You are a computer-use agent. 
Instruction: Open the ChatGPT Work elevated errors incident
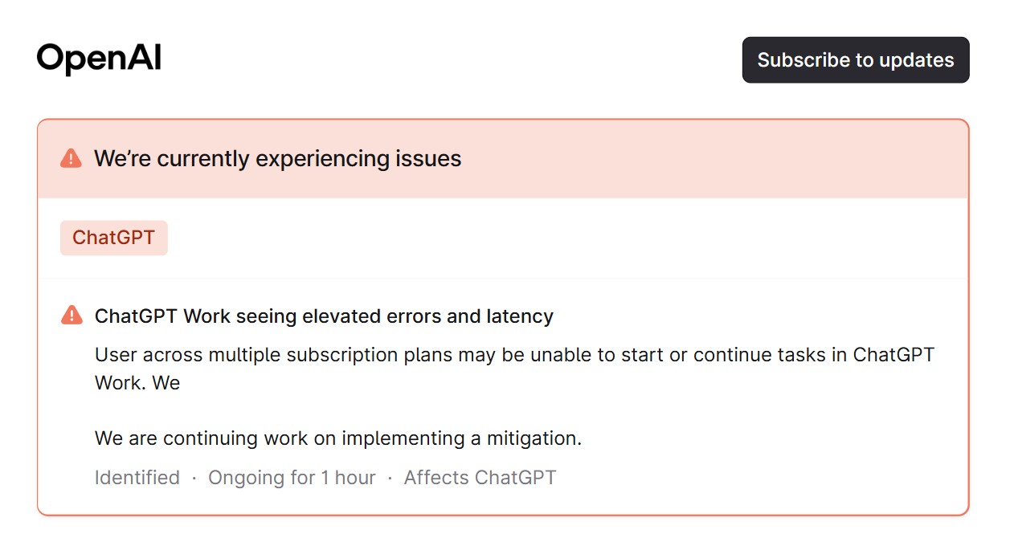coord(324,316)
